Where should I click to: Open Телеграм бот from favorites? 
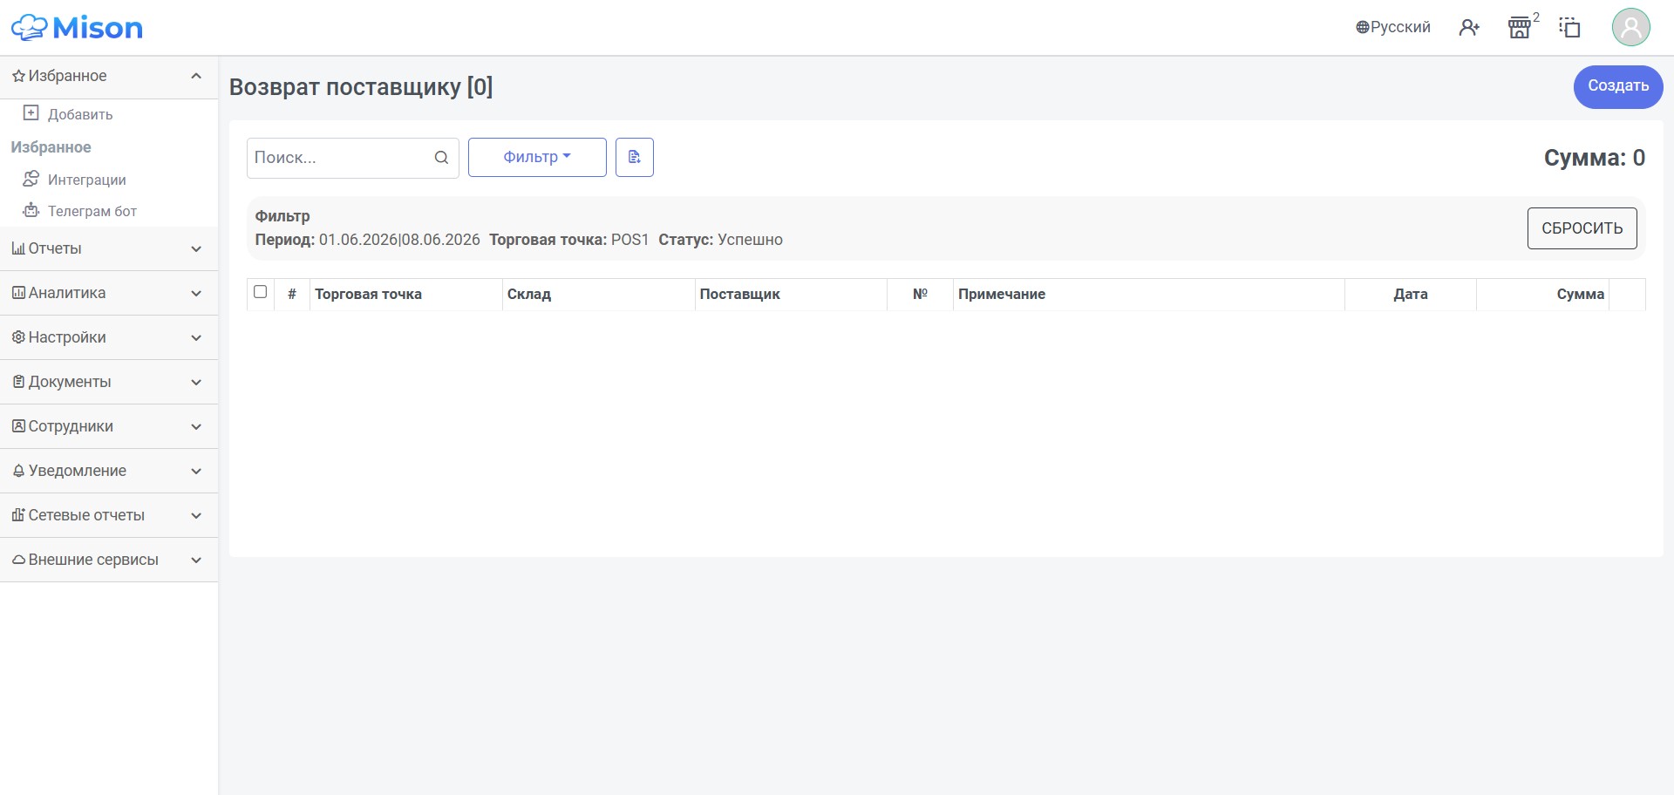(x=92, y=211)
